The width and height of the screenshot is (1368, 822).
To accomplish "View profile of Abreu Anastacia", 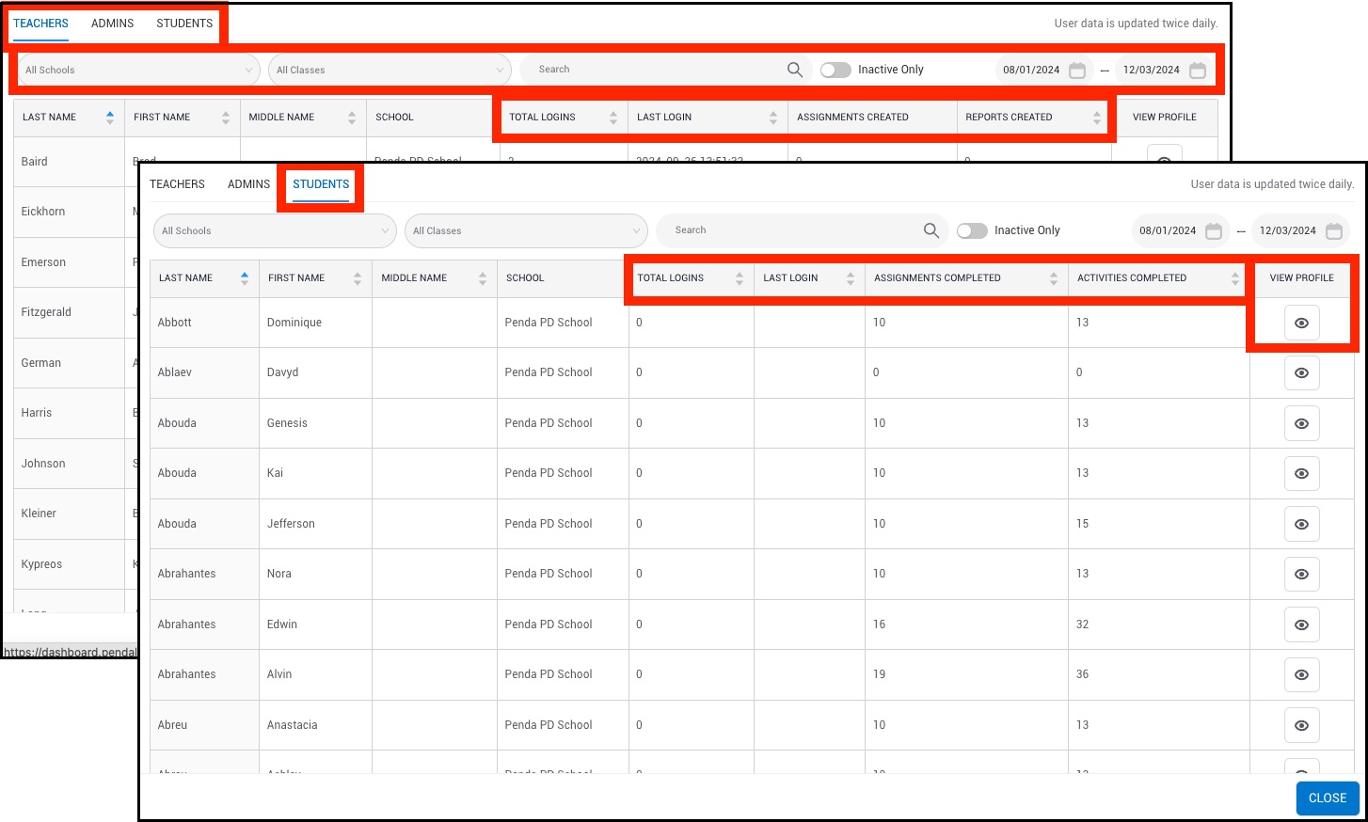I will pos(1301,725).
